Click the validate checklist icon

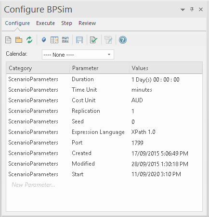click(x=93, y=40)
